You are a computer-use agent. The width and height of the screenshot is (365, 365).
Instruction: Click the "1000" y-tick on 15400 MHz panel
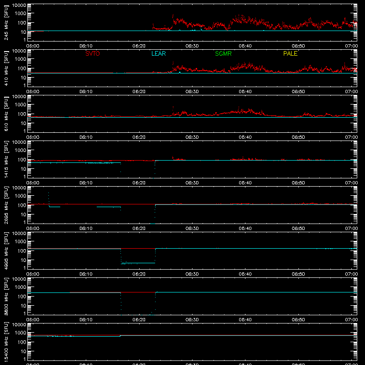21,333
